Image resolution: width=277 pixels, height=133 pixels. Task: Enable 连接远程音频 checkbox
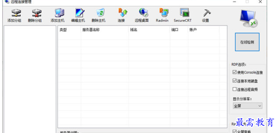tap(235, 89)
